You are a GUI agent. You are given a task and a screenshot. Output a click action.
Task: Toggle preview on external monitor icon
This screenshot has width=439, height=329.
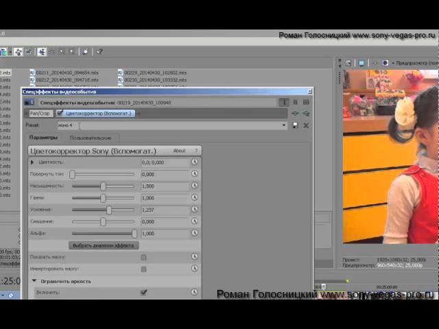361,63
